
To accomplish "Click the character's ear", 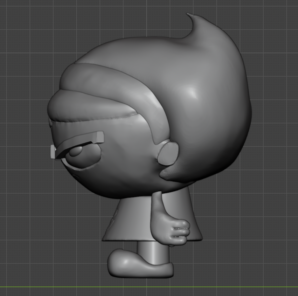I will pyautogui.click(x=168, y=154).
